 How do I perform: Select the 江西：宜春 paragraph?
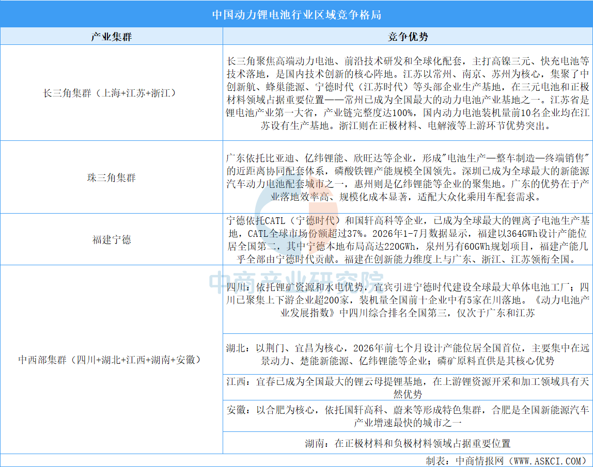click(408, 388)
